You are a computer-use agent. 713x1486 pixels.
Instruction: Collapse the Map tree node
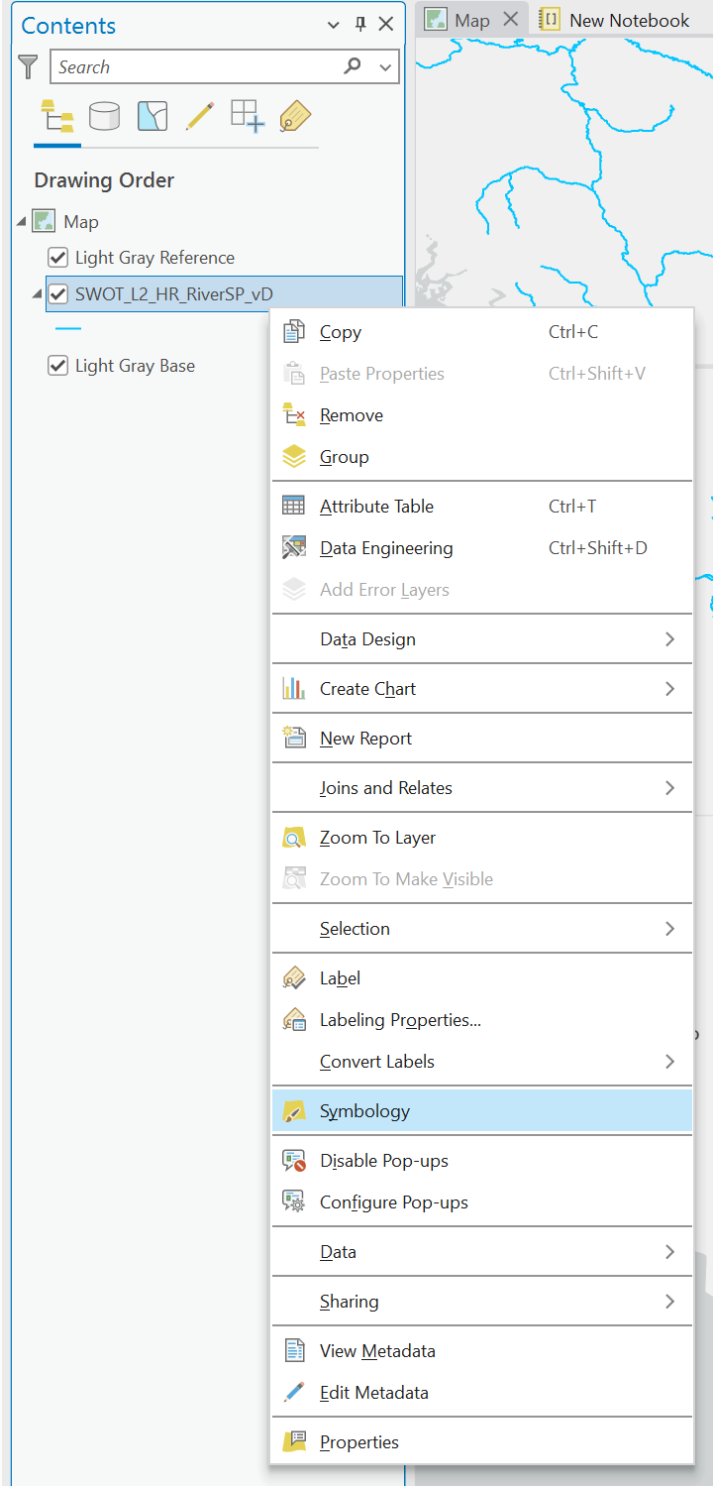(x=22, y=222)
